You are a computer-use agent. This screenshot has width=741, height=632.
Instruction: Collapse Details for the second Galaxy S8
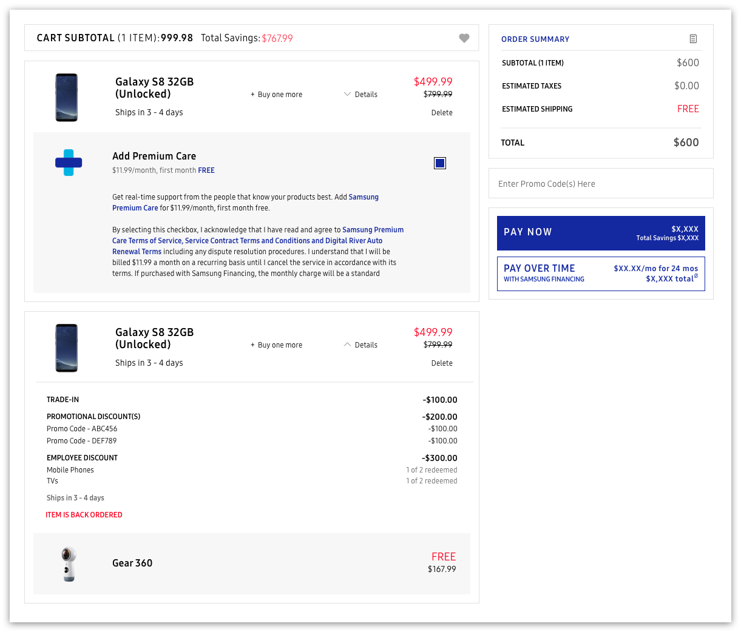360,345
